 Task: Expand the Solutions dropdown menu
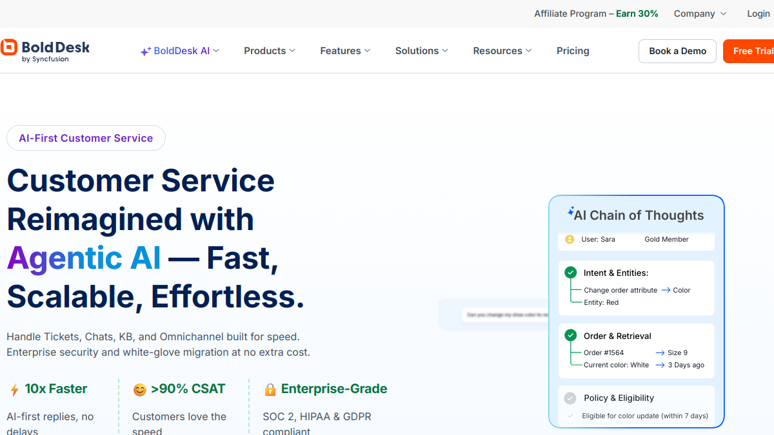pos(422,51)
